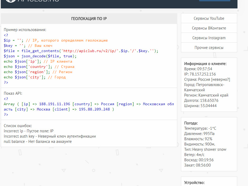Image resolution: width=248 pixels, height=186 pixels.
Task: Click the blue button in the top header
Action: tap(214, 1)
